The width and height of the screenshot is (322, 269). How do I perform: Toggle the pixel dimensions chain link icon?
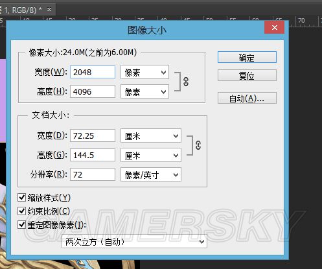(186, 82)
